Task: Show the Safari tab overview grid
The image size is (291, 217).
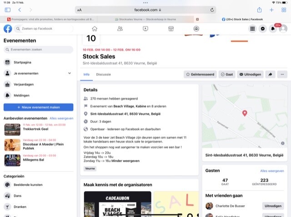Action: click(x=284, y=10)
